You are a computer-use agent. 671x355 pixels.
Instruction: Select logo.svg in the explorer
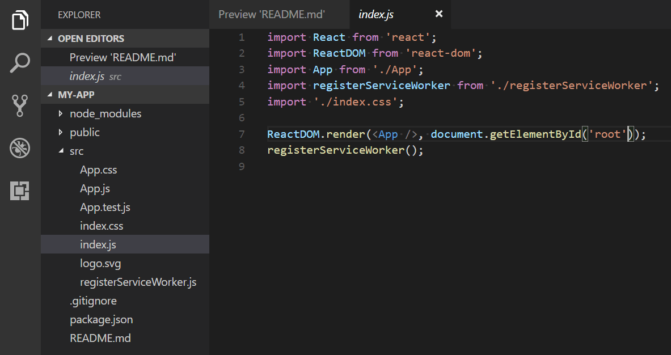(100, 263)
